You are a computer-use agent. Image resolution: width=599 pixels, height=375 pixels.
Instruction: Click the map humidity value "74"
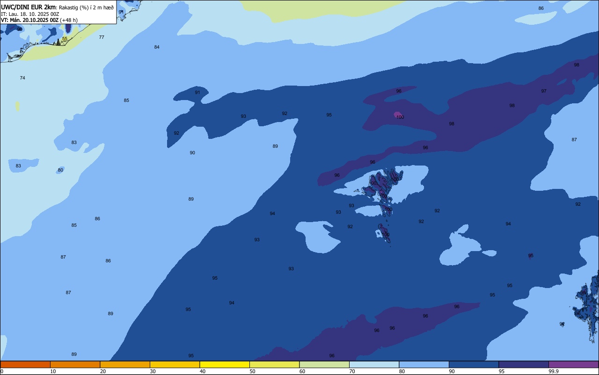[x=22, y=78]
